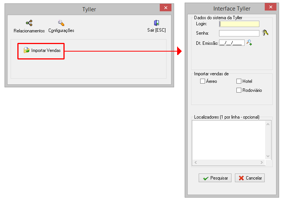Open Configurações wrench icon
The width and height of the screenshot is (284, 201).
(61, 23)
